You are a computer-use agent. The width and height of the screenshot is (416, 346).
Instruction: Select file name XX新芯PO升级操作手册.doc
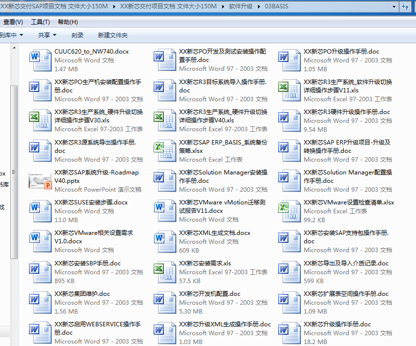(341, 52)
